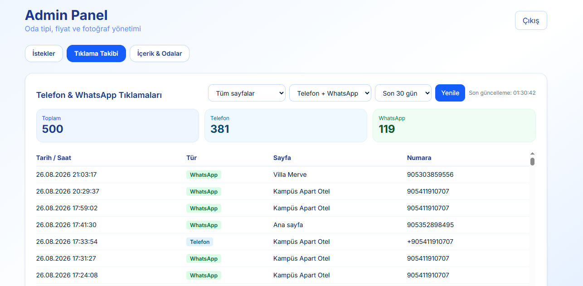Click the Yenile refresh button
This screenshot has width=583, height=286.
coord(450,93)
